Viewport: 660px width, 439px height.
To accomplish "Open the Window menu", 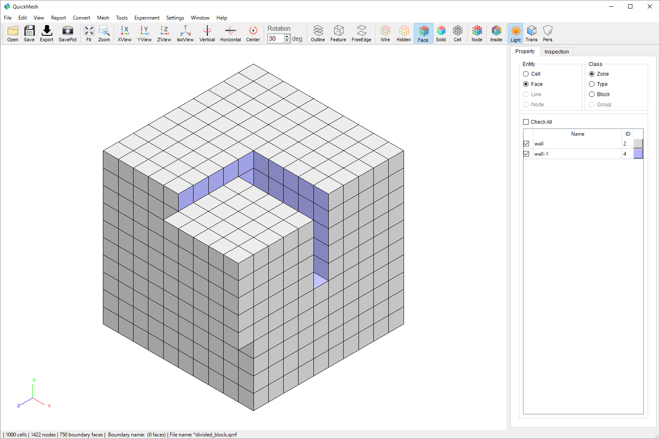I will coord(200,18).
